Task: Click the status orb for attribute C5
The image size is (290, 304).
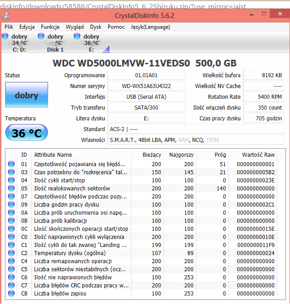Action: 11,269
